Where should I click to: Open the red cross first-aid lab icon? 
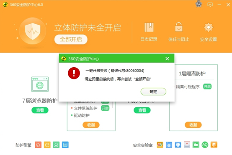187,145
